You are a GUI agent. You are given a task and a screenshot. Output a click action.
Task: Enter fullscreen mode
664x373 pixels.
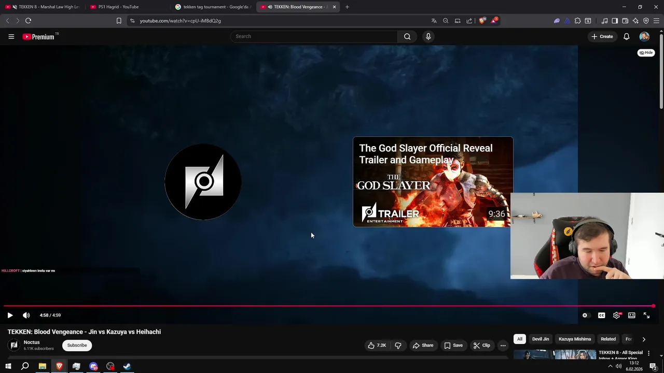(x=646, y=315)
